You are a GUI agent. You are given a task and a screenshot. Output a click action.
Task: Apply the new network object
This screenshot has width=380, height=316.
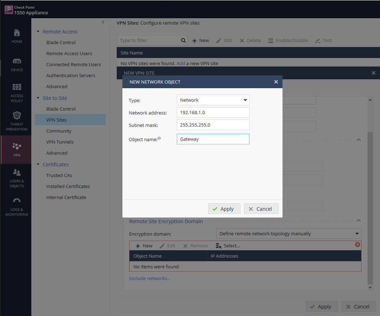[224, 209]
